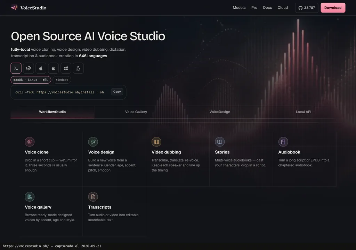
Task: Click the 'Open Source AI Voice Studio' headline
Action: (88, 36)
